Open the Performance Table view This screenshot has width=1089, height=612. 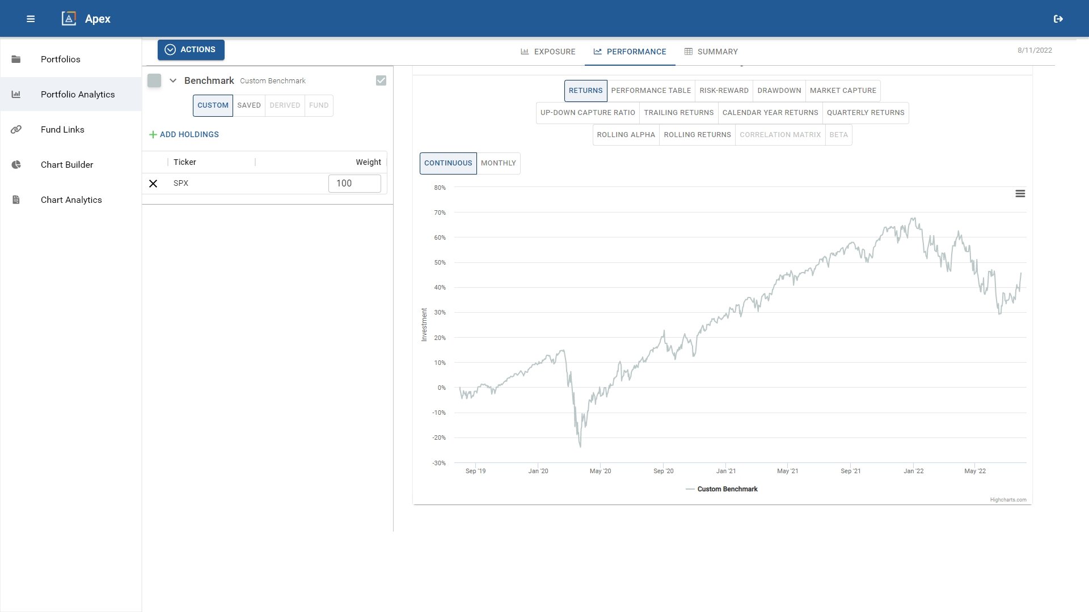651,91
